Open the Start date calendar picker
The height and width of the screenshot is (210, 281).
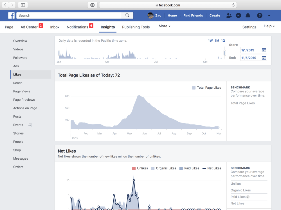264,50
